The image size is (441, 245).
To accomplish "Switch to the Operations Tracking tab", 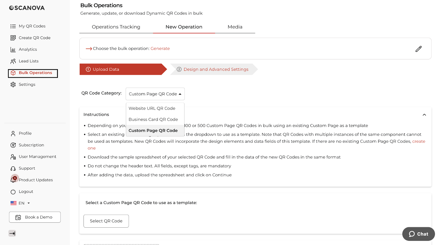I will coord(116,27).
